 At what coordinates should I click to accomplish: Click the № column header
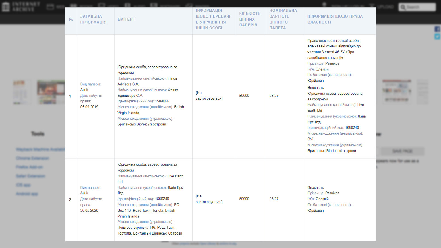pyautogui.click(x=71, y=20)
